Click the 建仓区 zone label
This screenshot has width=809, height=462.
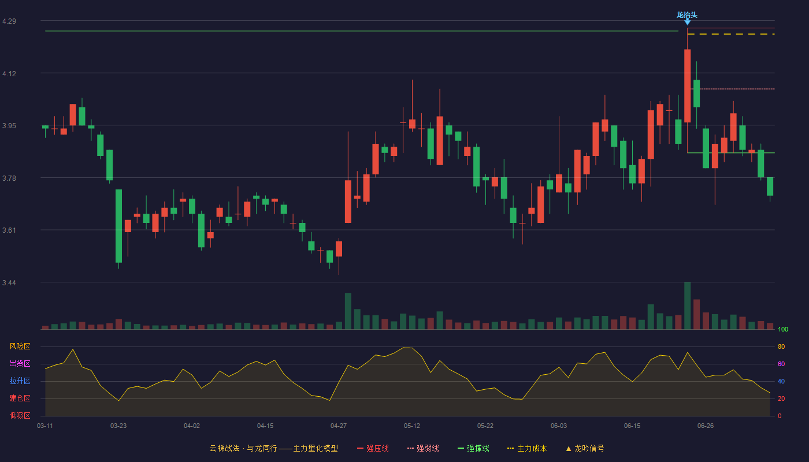click(x=20, y=398)
